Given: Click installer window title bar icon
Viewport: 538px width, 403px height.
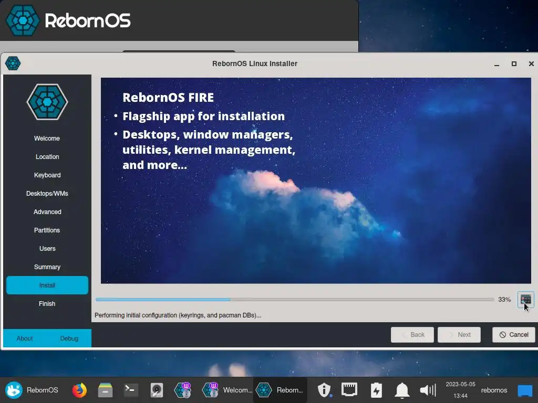Looking at the screenshot, I should (x=13, y=63).
